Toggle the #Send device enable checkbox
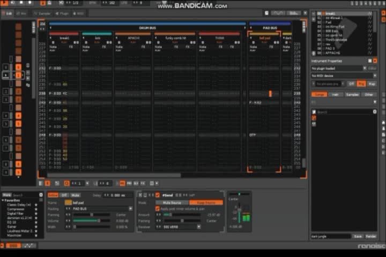386x257 pixels. pos(158,195)
